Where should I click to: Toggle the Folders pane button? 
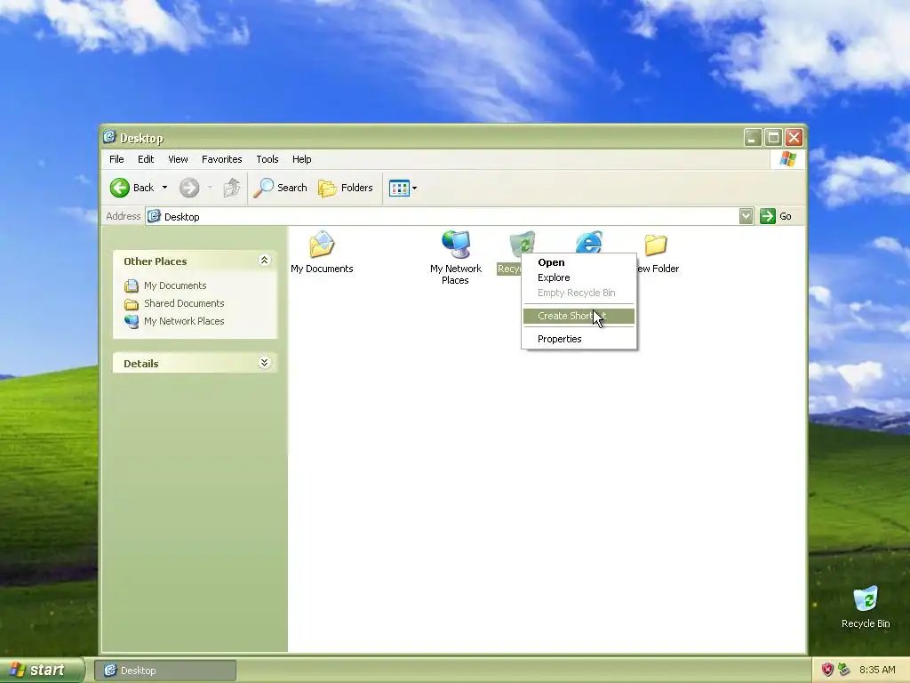(x=346, y=188)
